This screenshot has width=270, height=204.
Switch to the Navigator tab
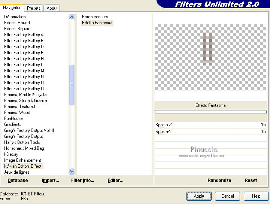[x=12, y=7]
